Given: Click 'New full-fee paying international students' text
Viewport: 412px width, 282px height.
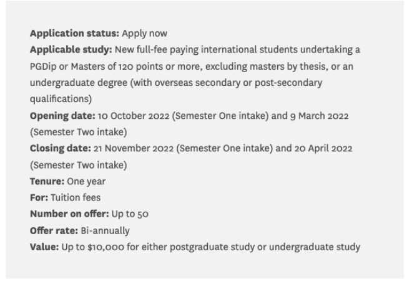Looking at the screenshot, I should click(x=186, y=50).
